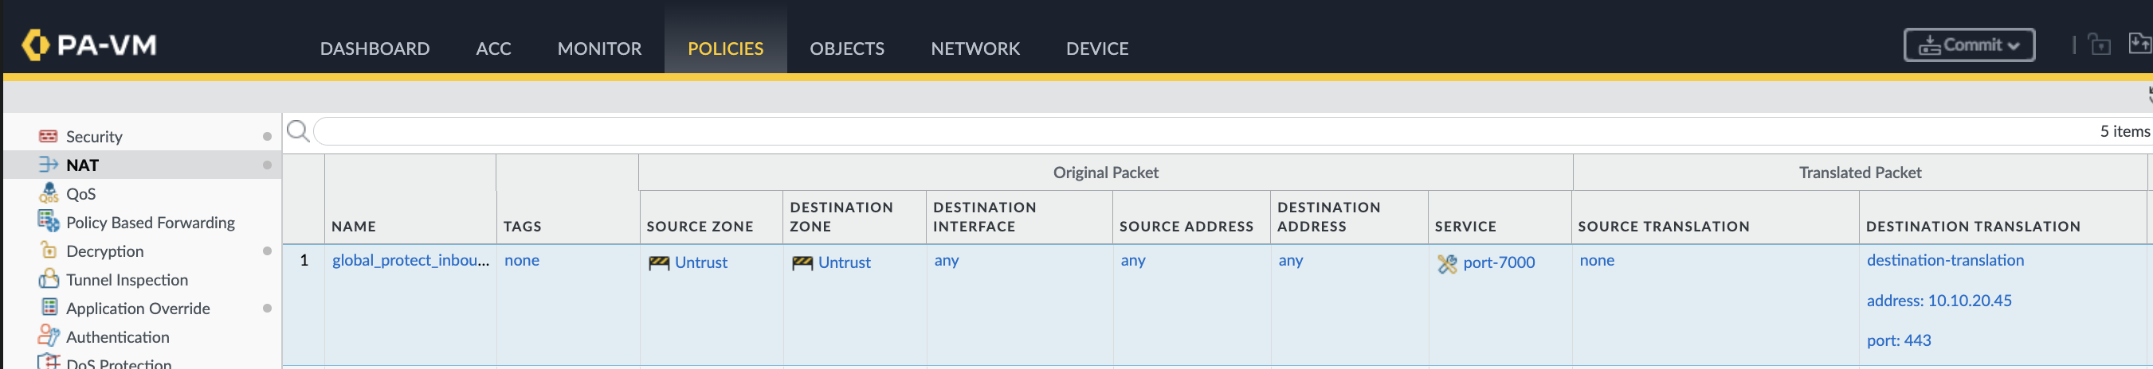
Task: Click the SOURCE ZONE column header
Action: point(700,226)
